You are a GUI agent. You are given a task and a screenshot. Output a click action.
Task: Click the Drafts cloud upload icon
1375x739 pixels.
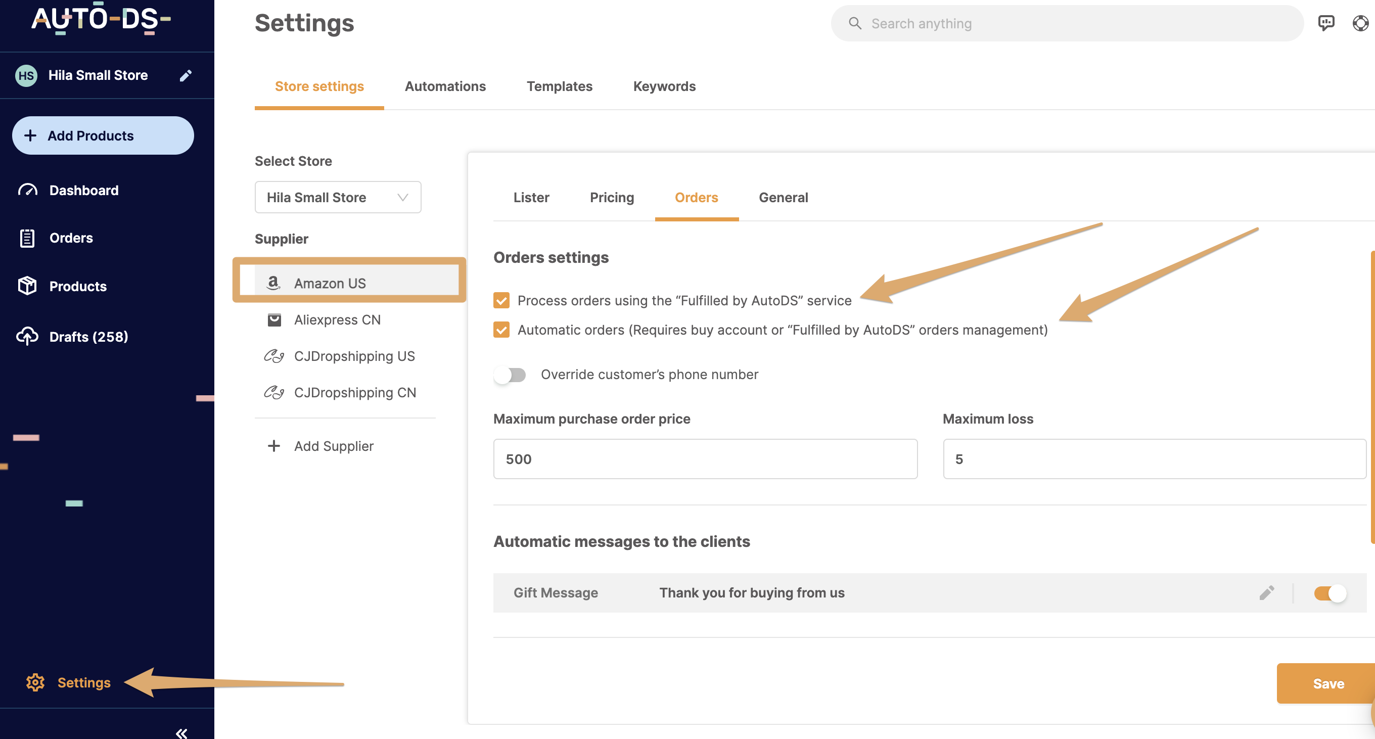click(x=27, y=336)
